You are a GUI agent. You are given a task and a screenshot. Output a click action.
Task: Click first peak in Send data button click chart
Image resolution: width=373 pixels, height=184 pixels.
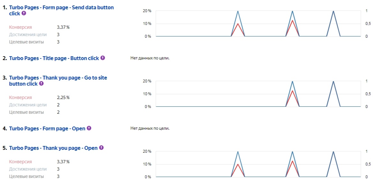pyautogui.click(x=238, y=11)
